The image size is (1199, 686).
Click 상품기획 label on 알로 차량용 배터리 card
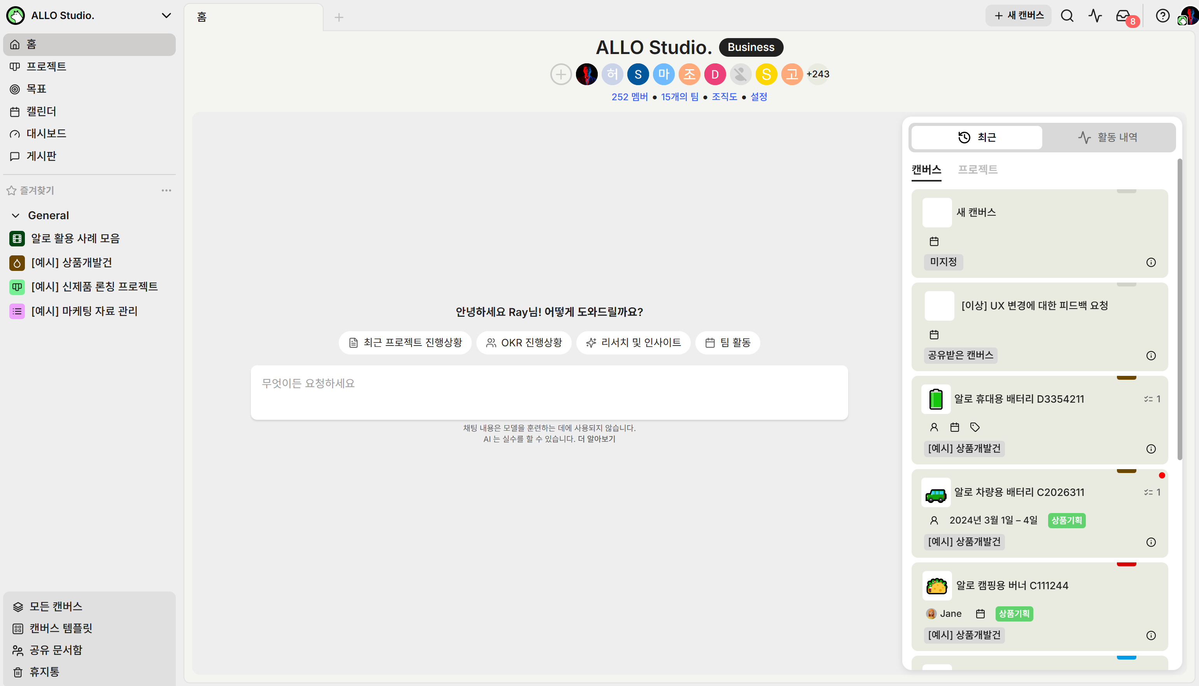click(1066, 521)
